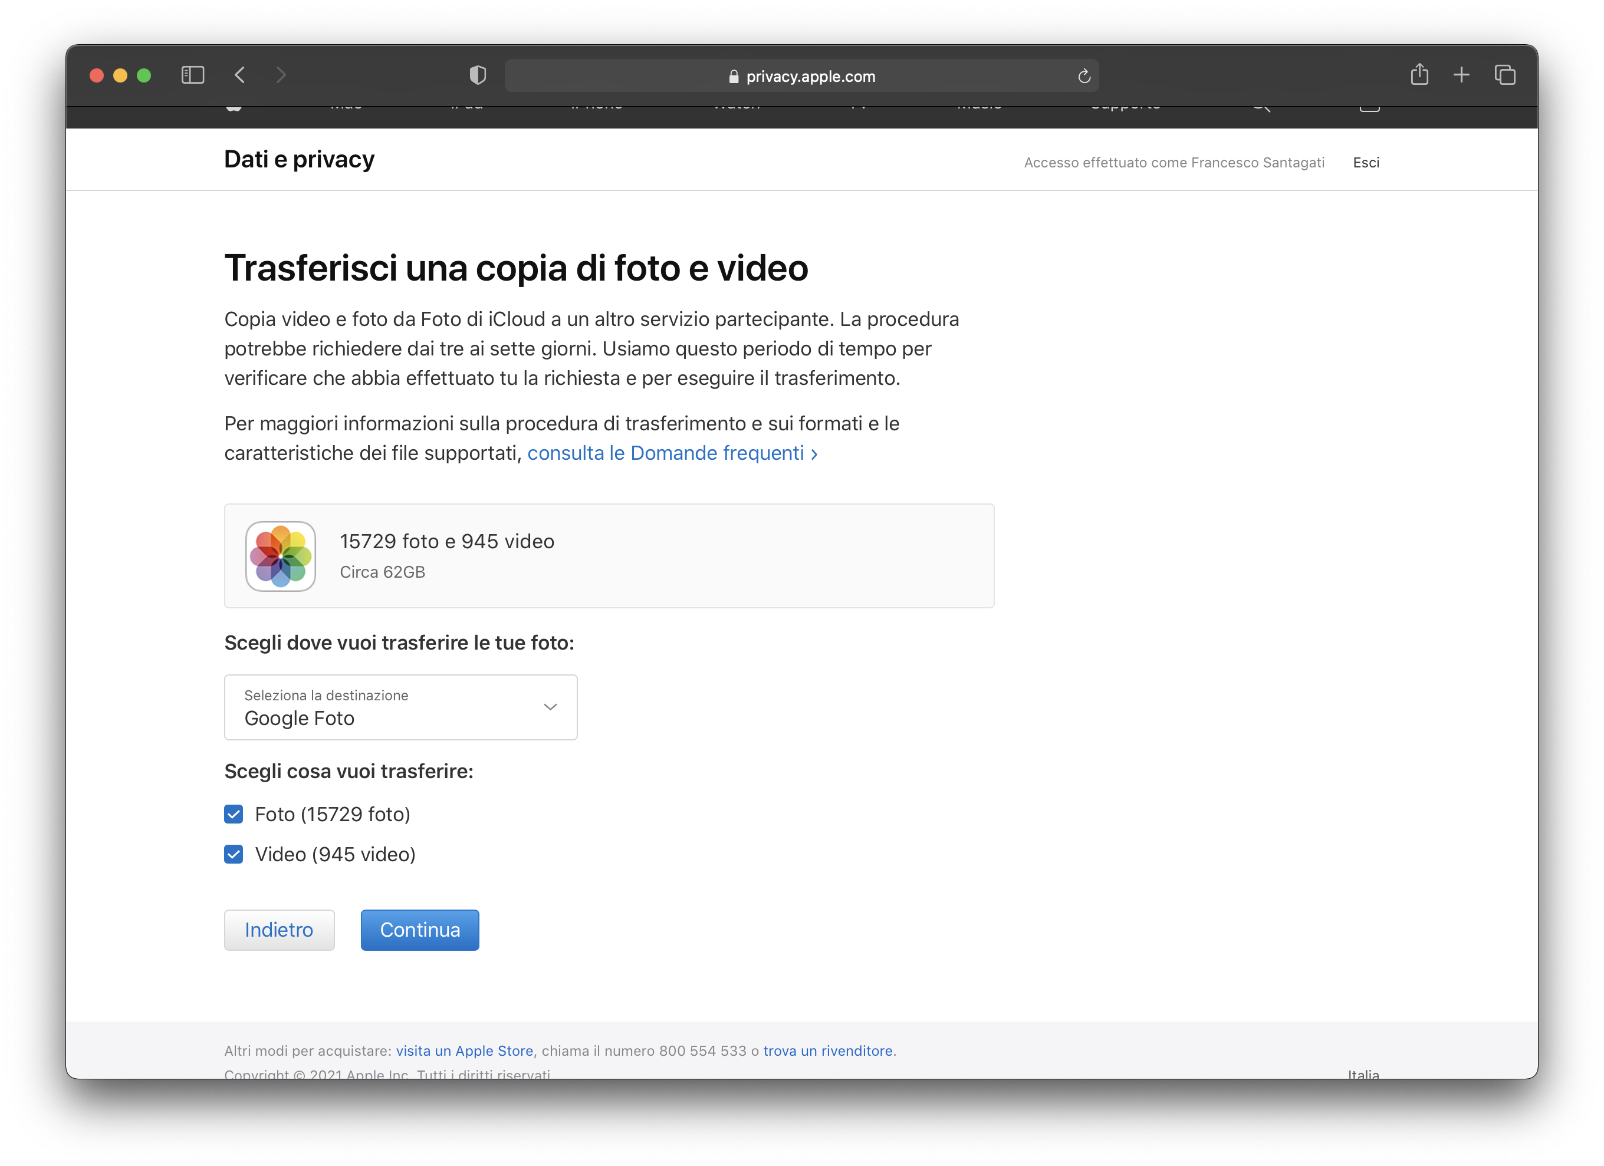Screen dimensions: 1604x1166
Task: Open the consulta le Domande frequenti link
Action: tap(673, 453)
